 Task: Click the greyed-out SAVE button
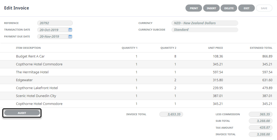click(x=264, y=8)
